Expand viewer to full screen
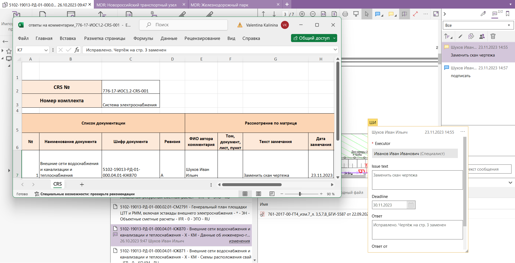 point(436,14)
